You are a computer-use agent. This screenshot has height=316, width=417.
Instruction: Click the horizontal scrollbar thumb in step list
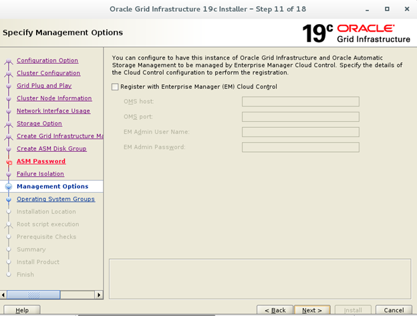point(33,295)
